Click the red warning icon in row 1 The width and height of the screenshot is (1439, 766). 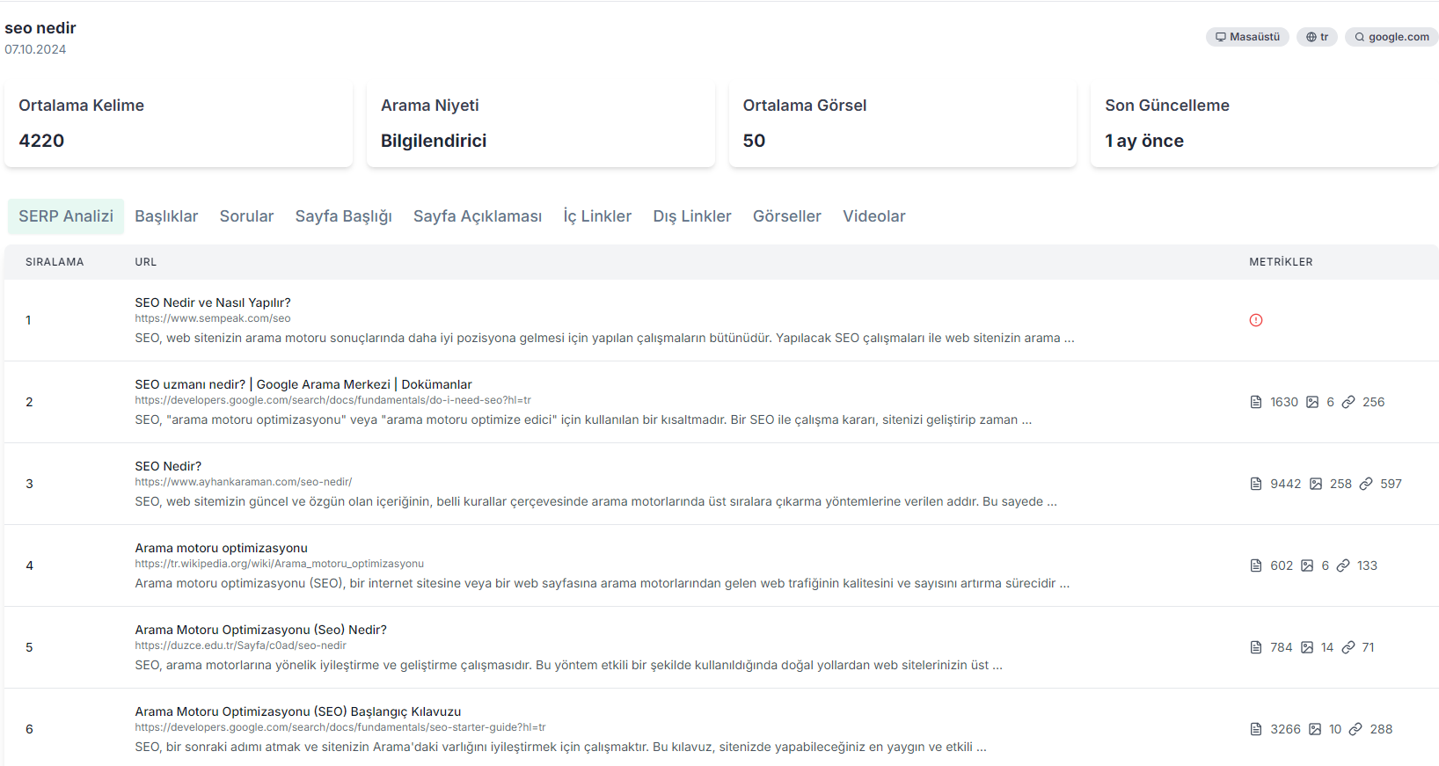(x=1256, y=320)
